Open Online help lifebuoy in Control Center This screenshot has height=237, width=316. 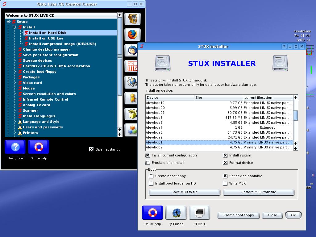(39, 147)
